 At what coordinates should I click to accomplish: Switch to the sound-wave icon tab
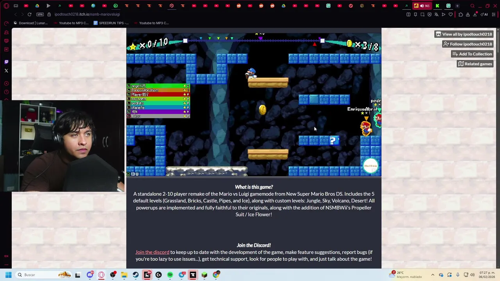point(48,6)
